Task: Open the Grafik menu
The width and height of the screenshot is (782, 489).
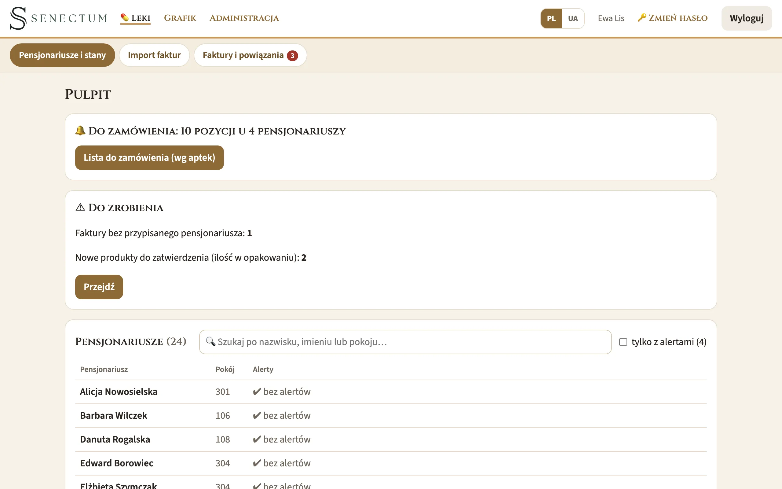Action: click(180, 18)
